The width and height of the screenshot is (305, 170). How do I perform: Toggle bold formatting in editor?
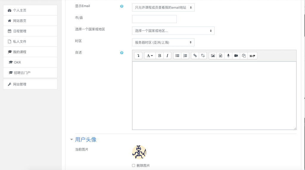[160, 56]
